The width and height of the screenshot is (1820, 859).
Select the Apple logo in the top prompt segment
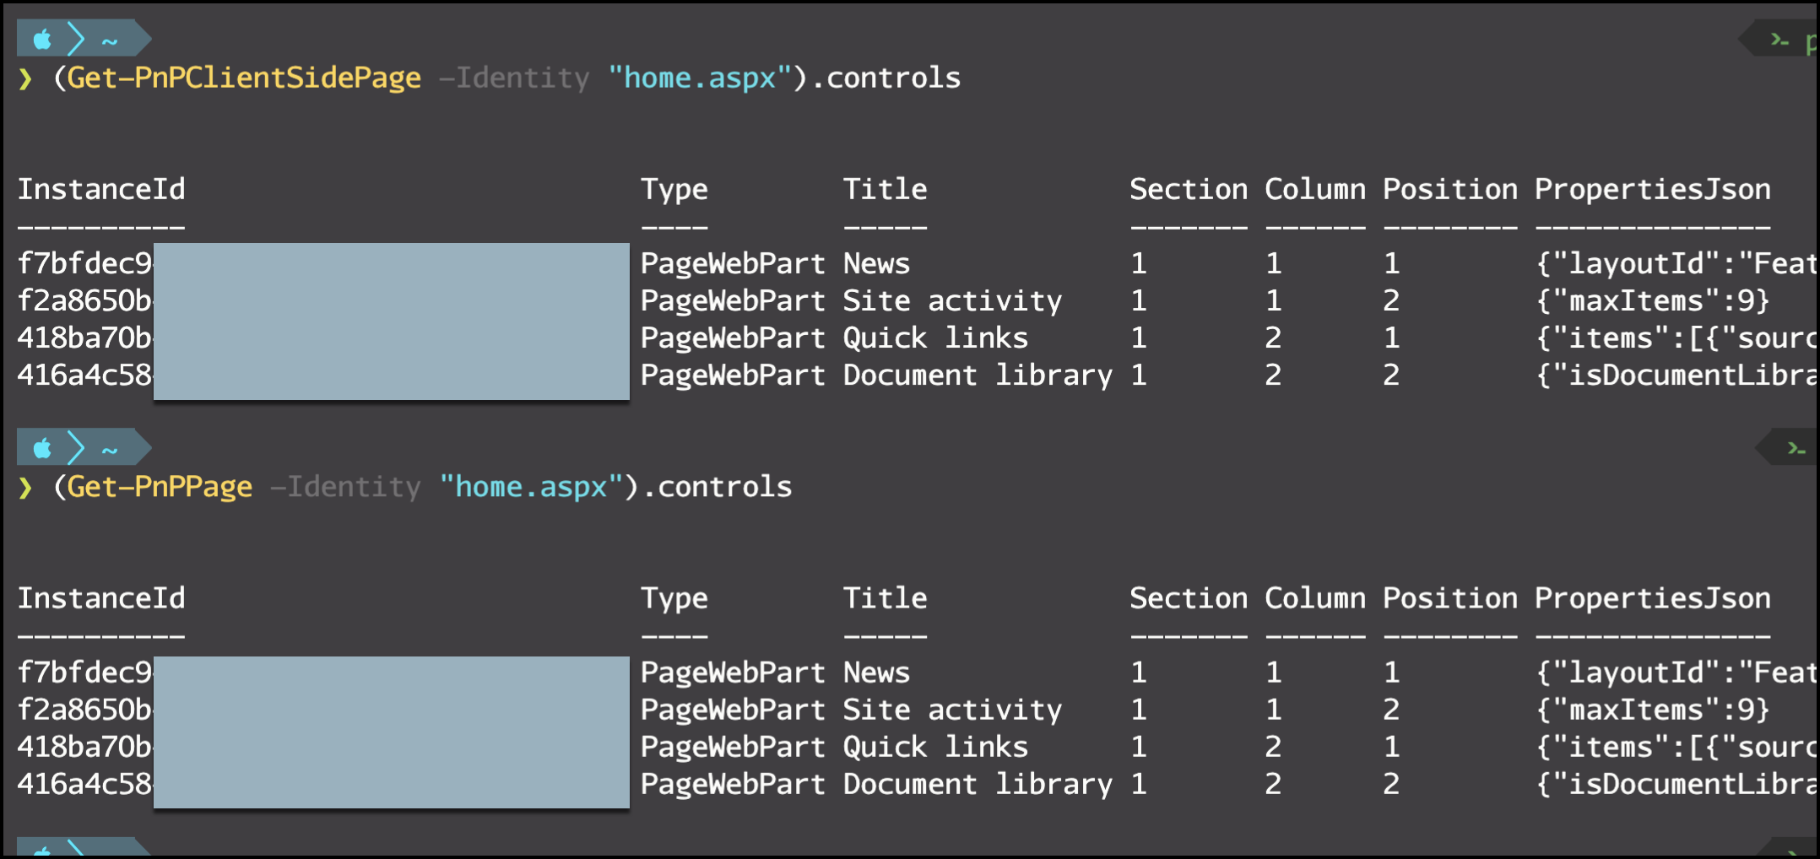click(41, 38)
